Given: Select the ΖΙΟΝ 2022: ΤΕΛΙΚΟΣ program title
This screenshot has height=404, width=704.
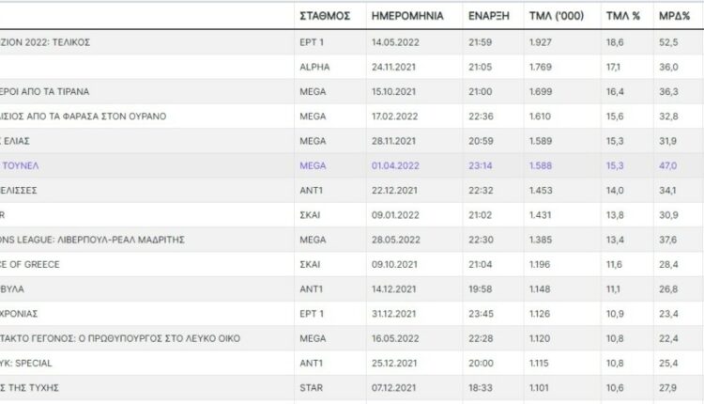Looking at the screenshot, I should click(45, 42).
